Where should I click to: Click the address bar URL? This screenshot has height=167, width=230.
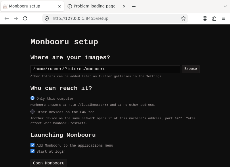80,18
